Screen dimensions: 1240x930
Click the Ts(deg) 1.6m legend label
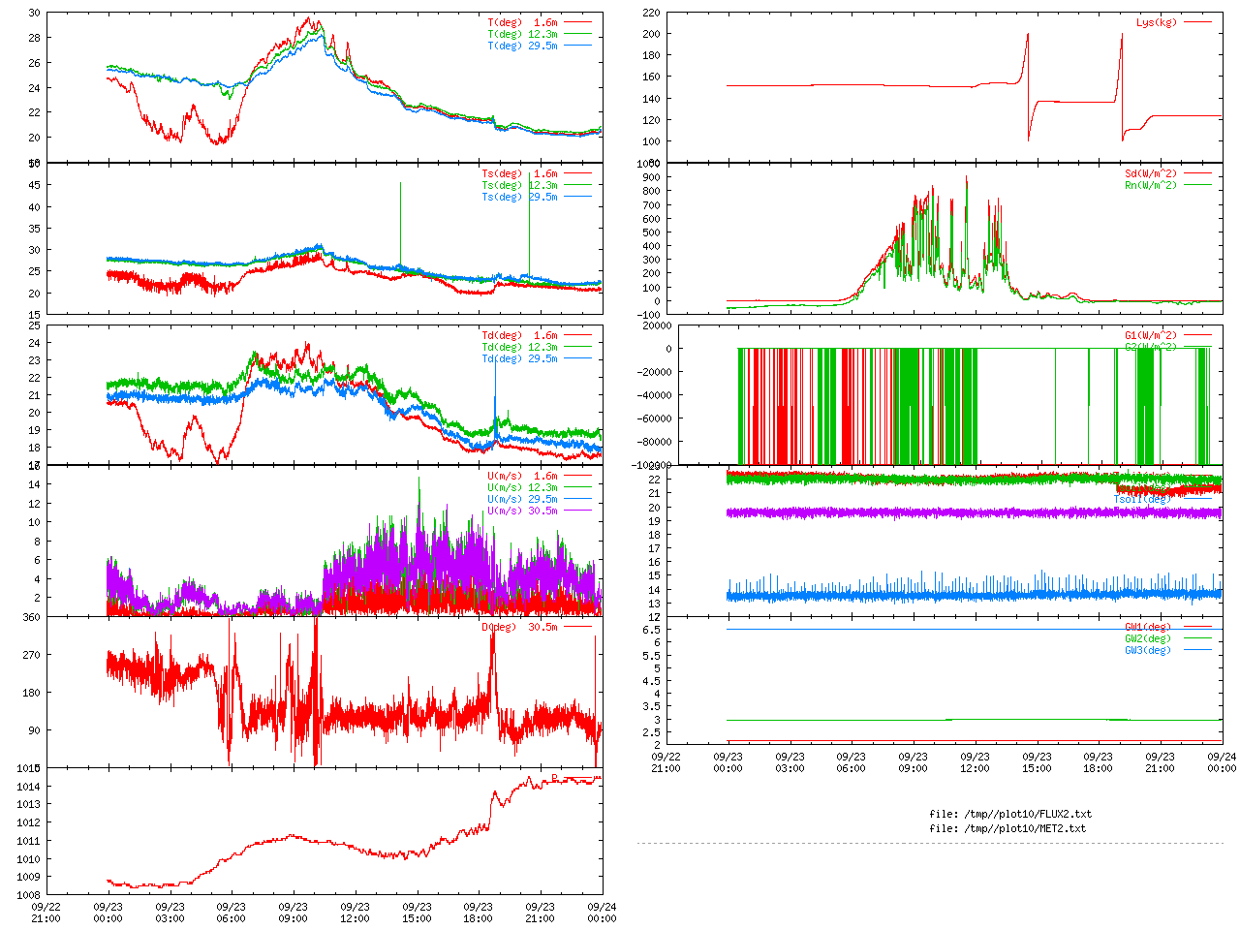(x=519, y=173)
